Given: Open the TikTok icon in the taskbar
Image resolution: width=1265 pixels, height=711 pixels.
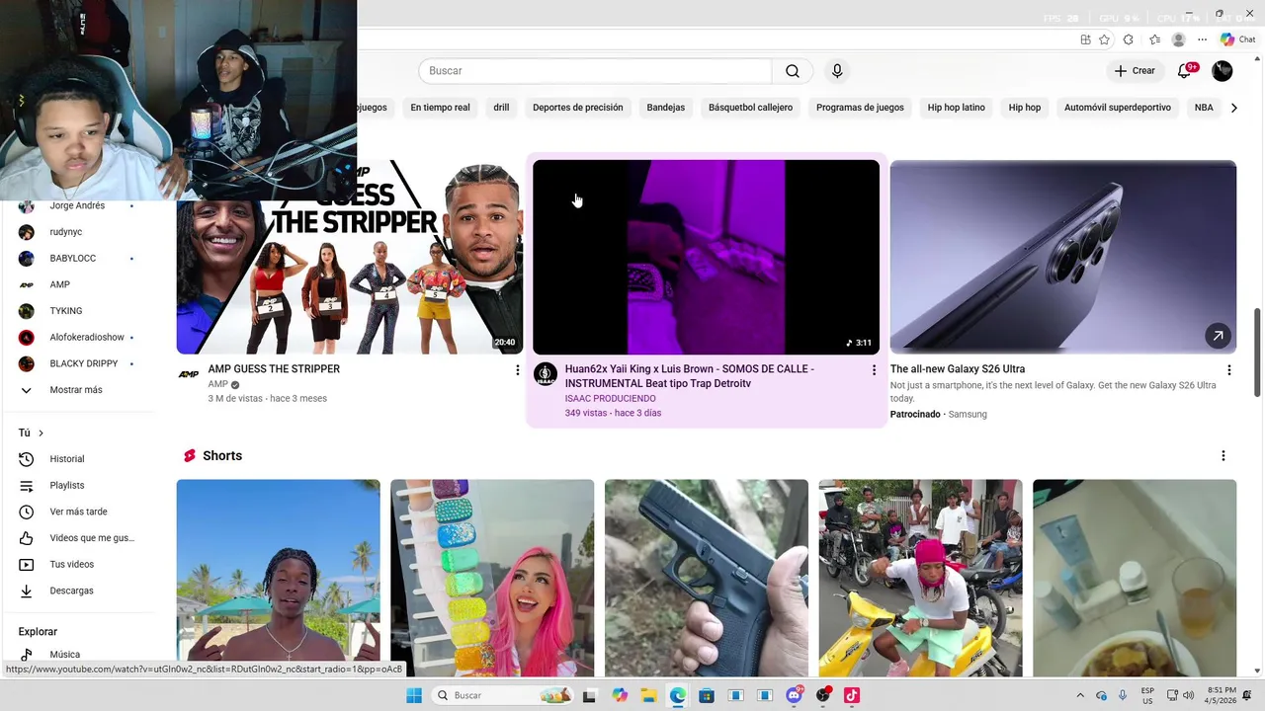Looking at the screenshot, I should point(852,695).
